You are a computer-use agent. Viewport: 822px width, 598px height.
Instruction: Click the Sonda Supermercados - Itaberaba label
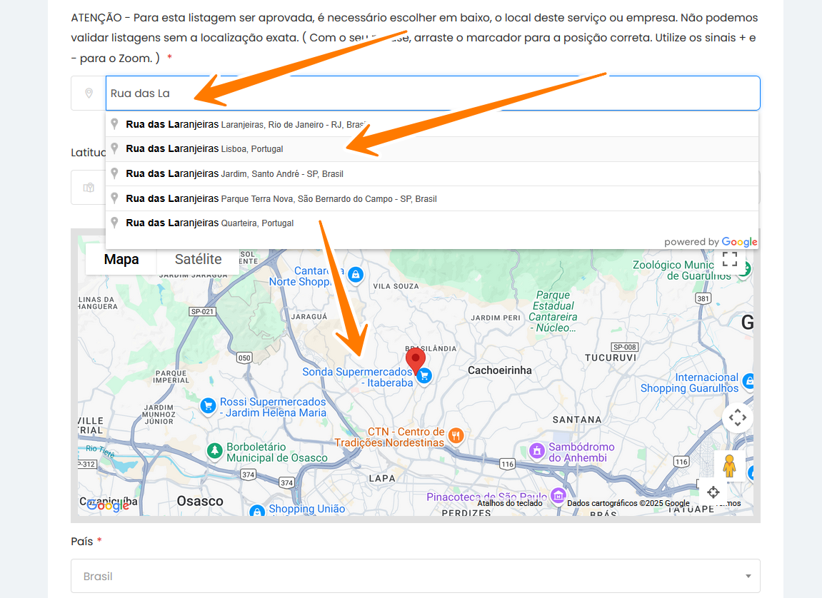tap(358, 377)
